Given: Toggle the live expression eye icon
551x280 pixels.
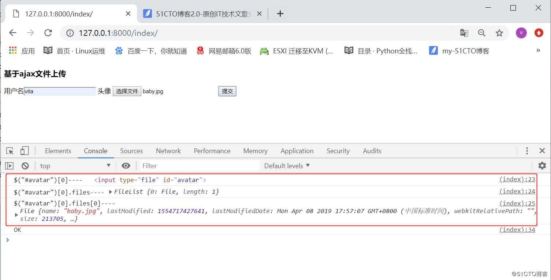Looking at the screenshot, I should (x=126, y=166).
